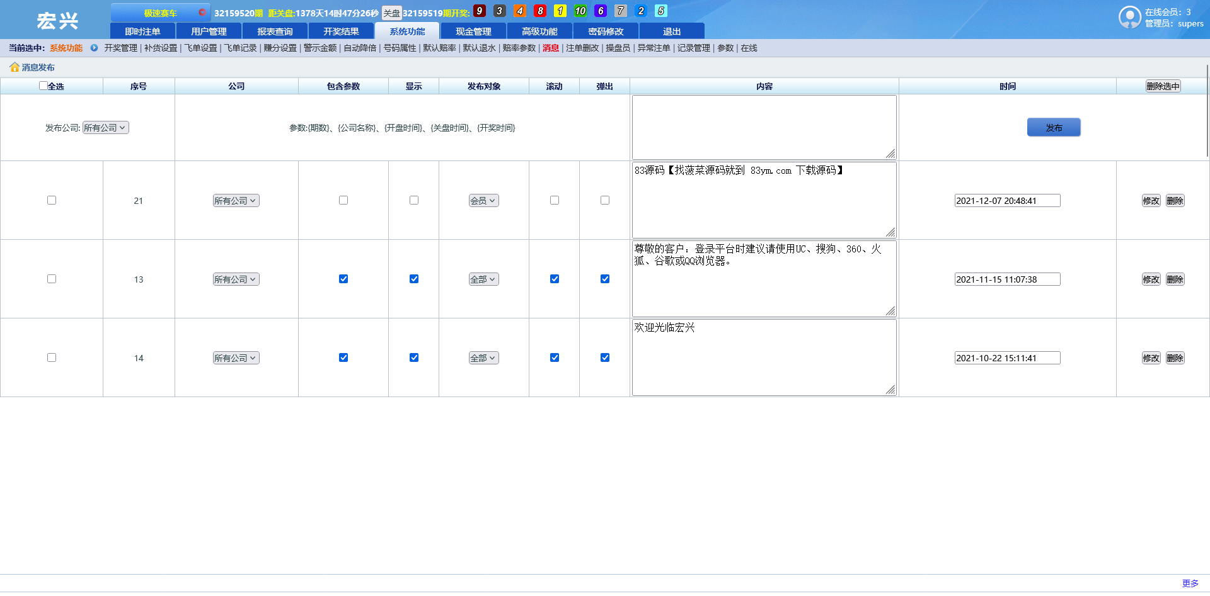Image resolution: width=1210 pixels, height=596 pixels.
Task: Uncheck 滚动 for message 14
Action: pyautogui.click(x=555, y=357)
